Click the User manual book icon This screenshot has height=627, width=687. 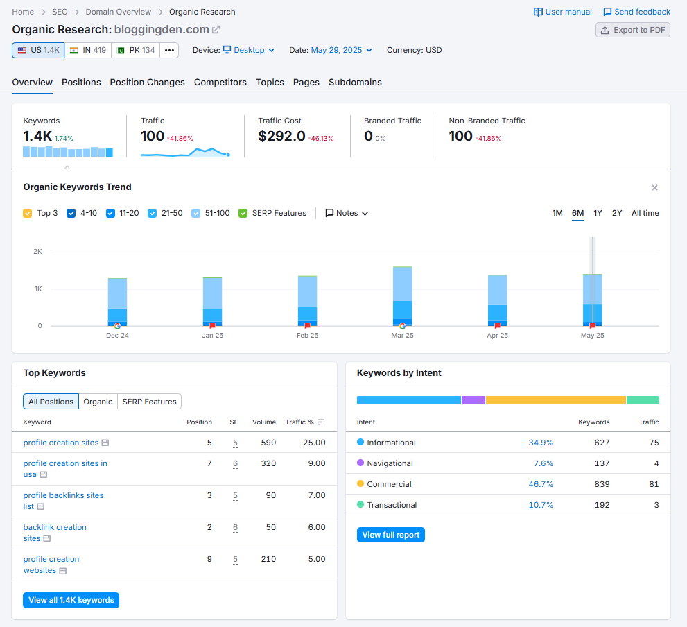pos(538,12)
